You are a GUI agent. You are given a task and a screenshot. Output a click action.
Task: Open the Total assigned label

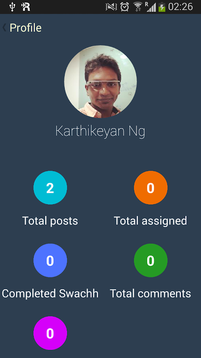coord(150,221)
